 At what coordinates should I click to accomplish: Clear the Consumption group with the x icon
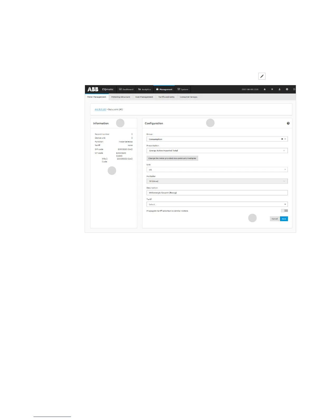tap(282, 139)
